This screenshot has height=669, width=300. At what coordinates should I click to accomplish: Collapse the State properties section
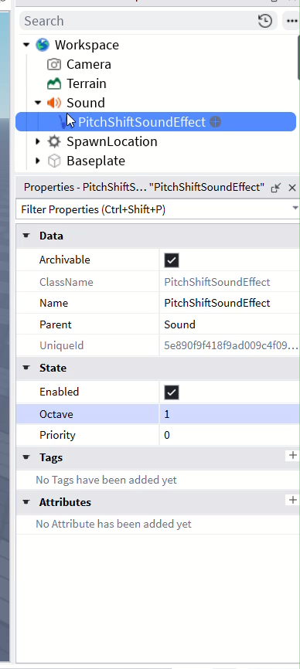pos(26,368)
